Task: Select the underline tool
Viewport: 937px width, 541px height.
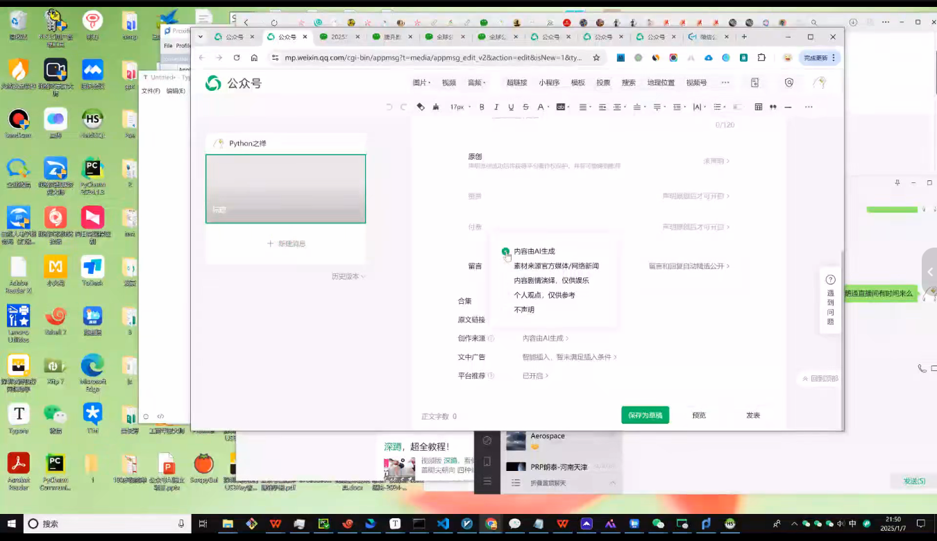Action: (x=509, y=107)
